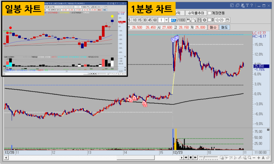The width and height of the screenshot is (274, 164).
Task: Toggle the D date checkbox
Action: click(x=209, y=20)
